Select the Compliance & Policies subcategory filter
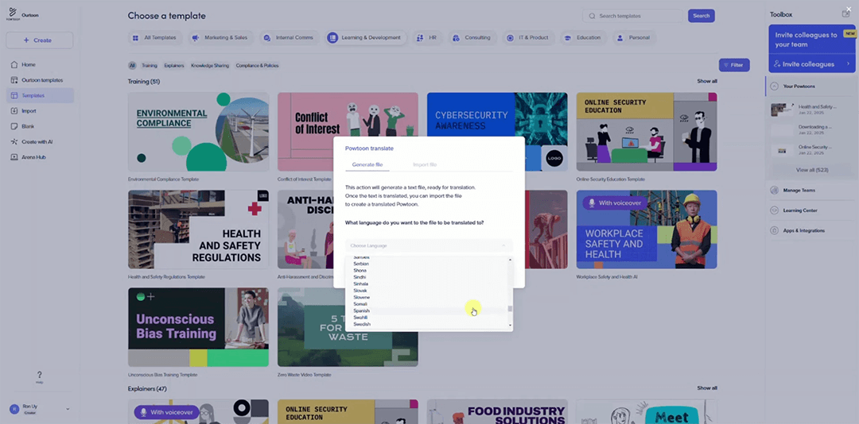859x424 pixels. pos(257,66)
